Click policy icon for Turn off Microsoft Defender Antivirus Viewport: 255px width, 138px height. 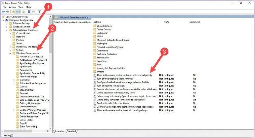point(95,79)
